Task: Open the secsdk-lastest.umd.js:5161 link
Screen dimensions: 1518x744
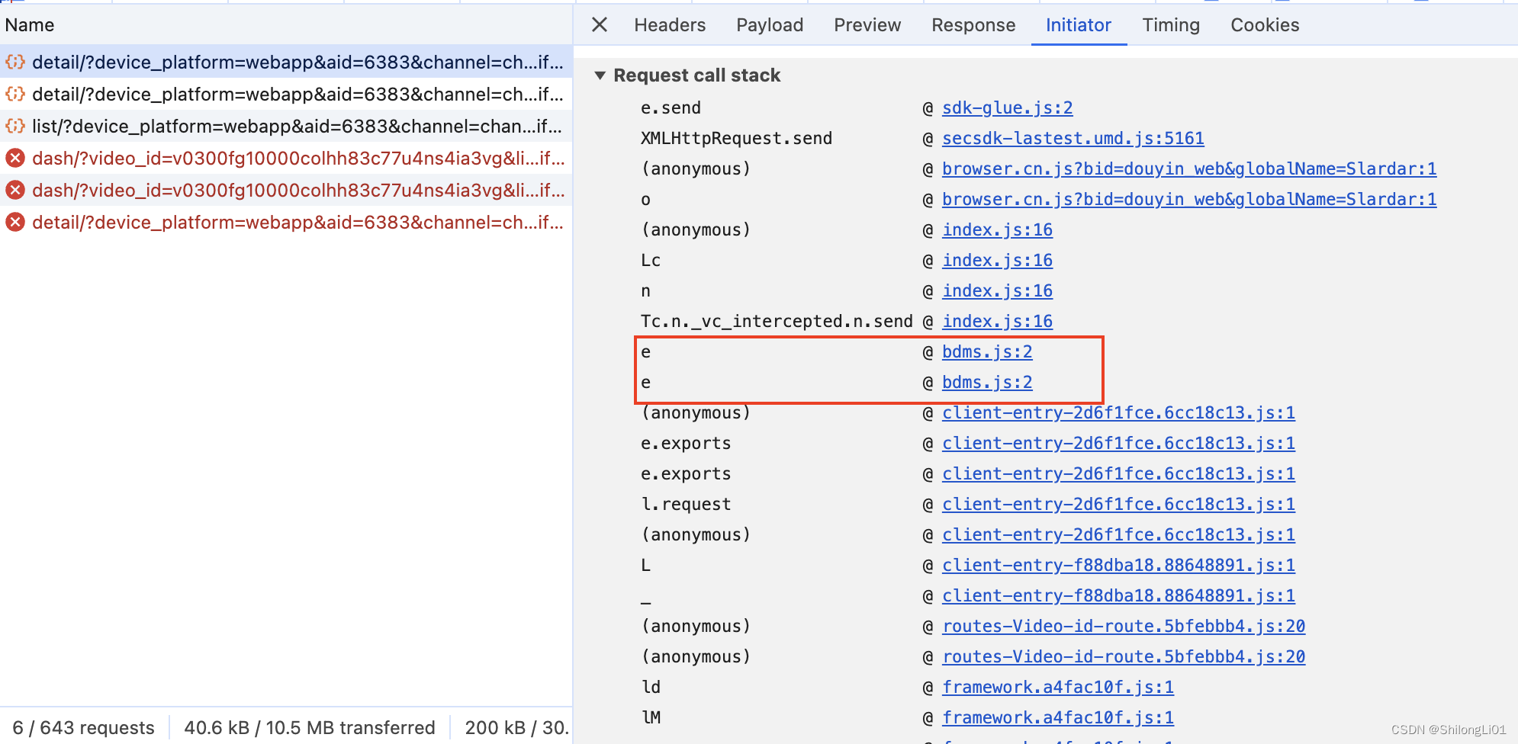Action: click(1073, 139)
